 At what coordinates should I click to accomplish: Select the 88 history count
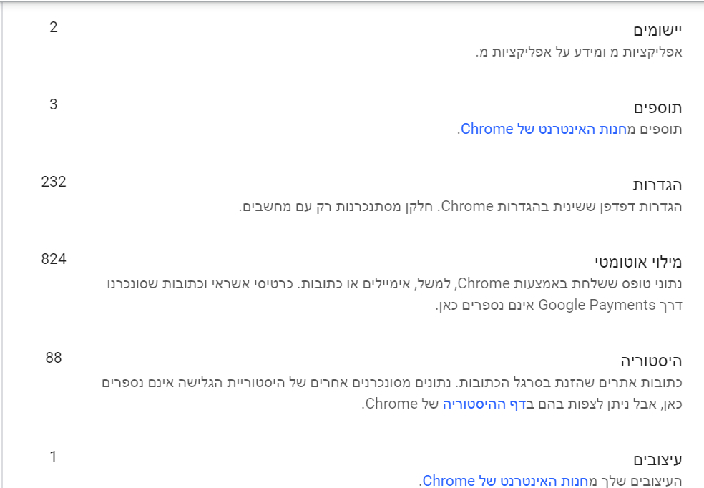(x=54, y=358)
